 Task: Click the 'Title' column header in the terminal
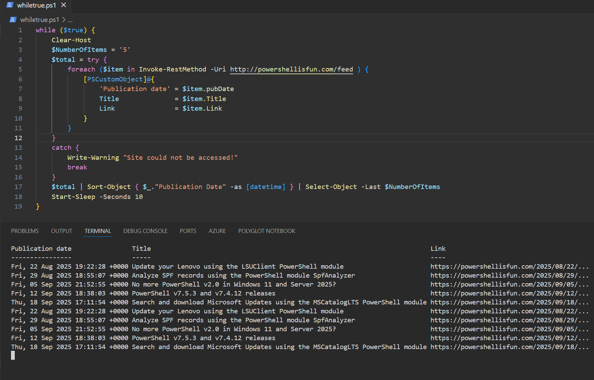[x=141, y=248]
